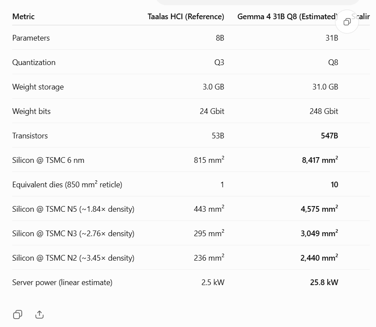Click the Metric column header
Screen dimensions: 376x327
[23, 17]
